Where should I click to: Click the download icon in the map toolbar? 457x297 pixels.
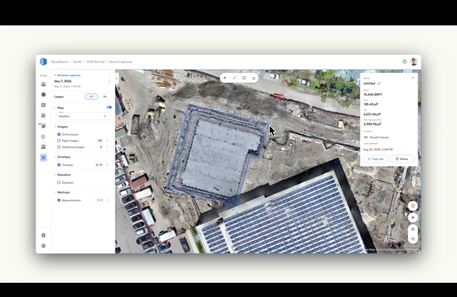(253, 78)
